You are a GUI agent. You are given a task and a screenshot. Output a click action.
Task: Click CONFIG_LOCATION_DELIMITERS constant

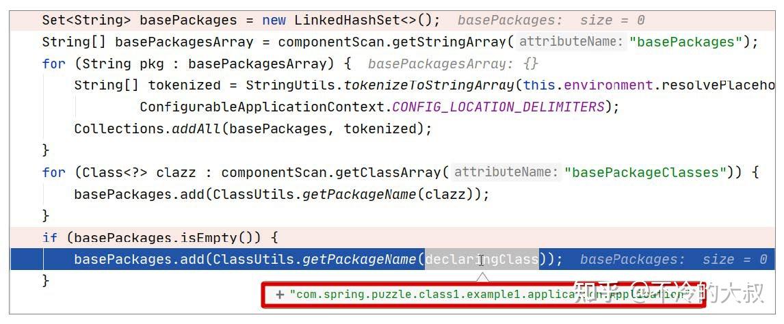pos(499,107)
